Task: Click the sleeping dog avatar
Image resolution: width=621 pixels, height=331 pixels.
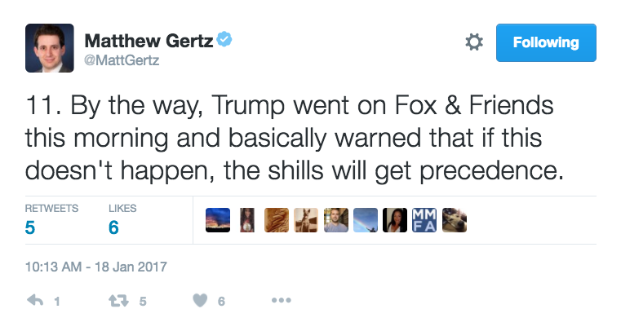Action: click(455, 219)
